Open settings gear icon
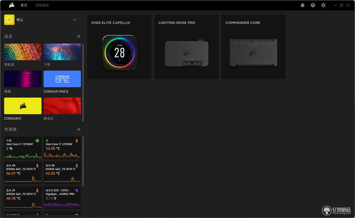The image size is (355, 218). pyautogui.click(x=323, y=5)
